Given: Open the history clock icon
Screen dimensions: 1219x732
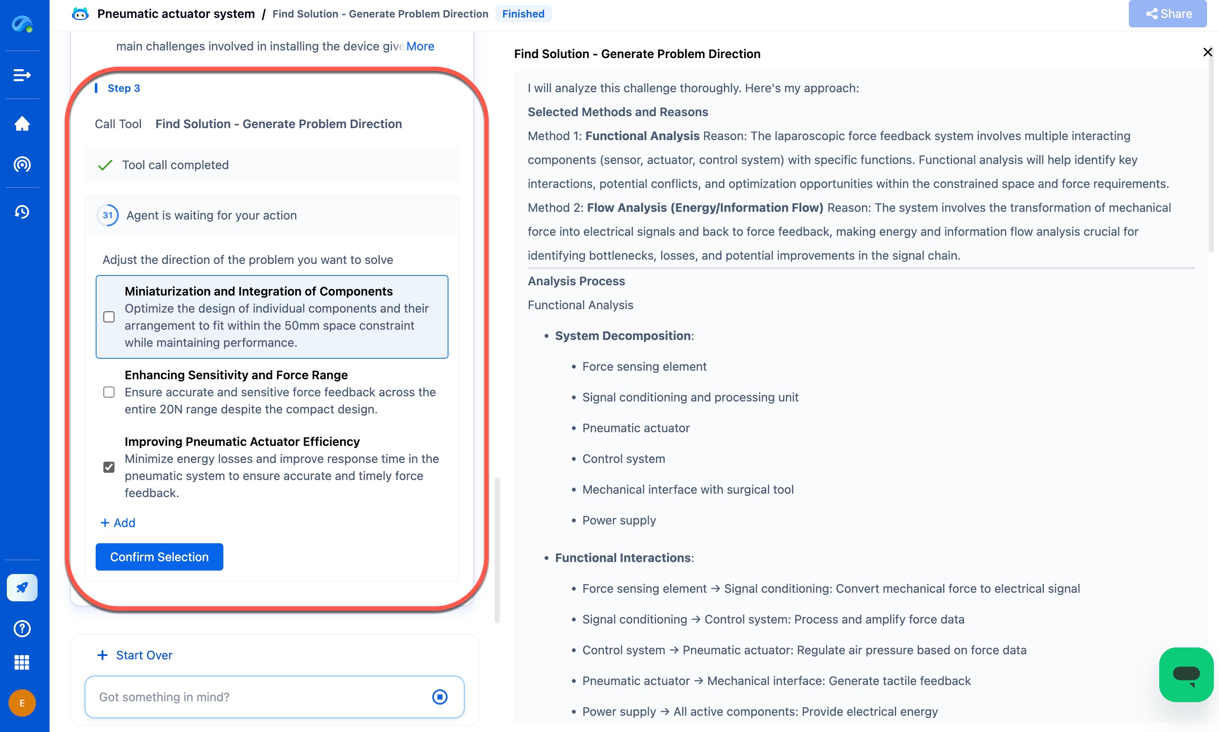Looking at the screenshot, I should click(x=22, y=211).
